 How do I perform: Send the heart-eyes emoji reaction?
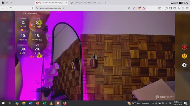[184, 56]
